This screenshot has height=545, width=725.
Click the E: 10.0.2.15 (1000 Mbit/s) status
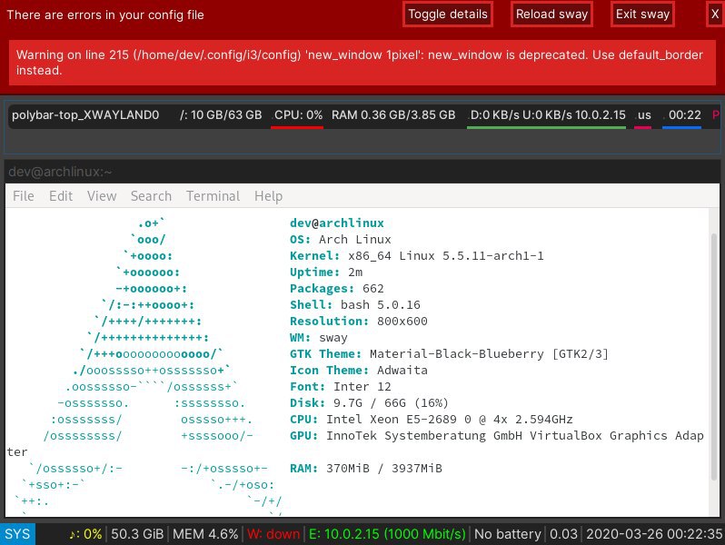point(387,534)
